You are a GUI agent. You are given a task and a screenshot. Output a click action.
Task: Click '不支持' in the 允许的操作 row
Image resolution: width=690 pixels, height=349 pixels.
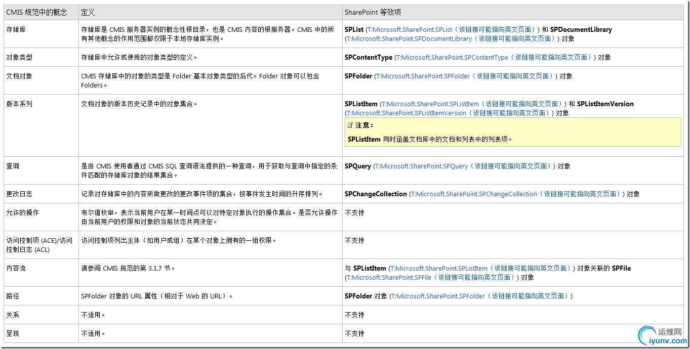[x=355, y=213]
